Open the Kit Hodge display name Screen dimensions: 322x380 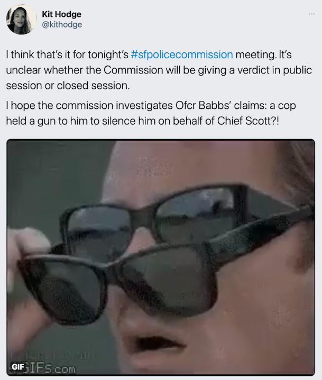61,14
